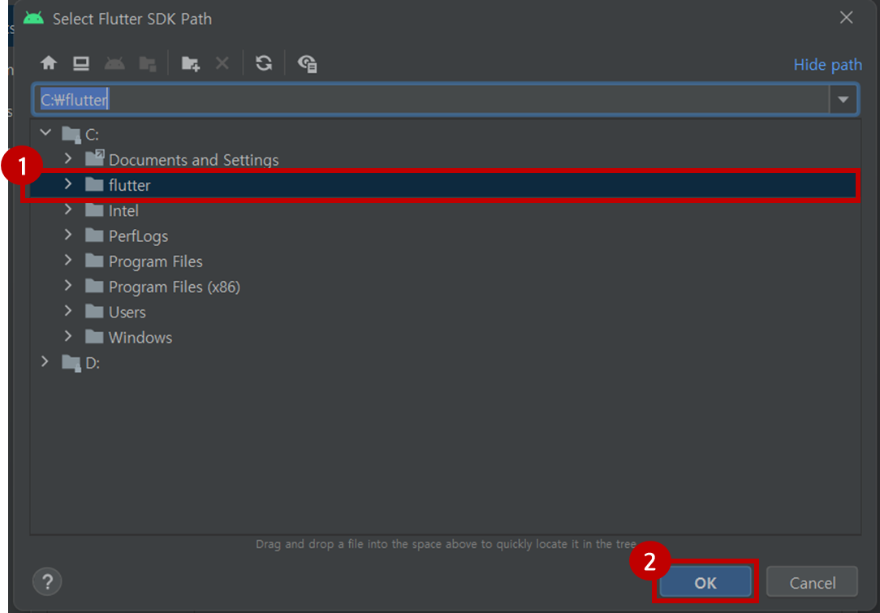Click the Hide path link
Viewport: 880px width, 613px height.
(x=828, y=65)
